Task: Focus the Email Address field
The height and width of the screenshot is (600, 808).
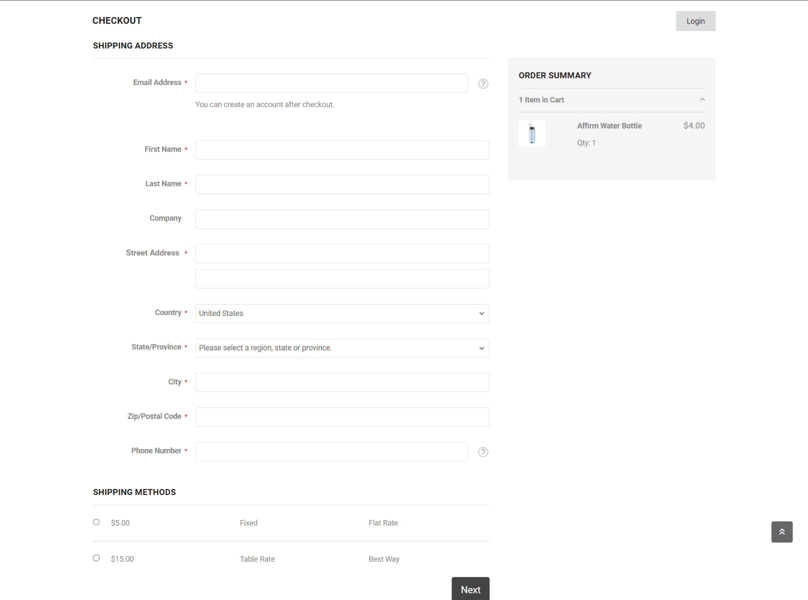Action: pyautogui.click(x=331, y=83)
